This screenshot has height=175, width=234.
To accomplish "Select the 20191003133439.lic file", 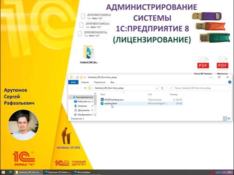I will coord(96,16).
